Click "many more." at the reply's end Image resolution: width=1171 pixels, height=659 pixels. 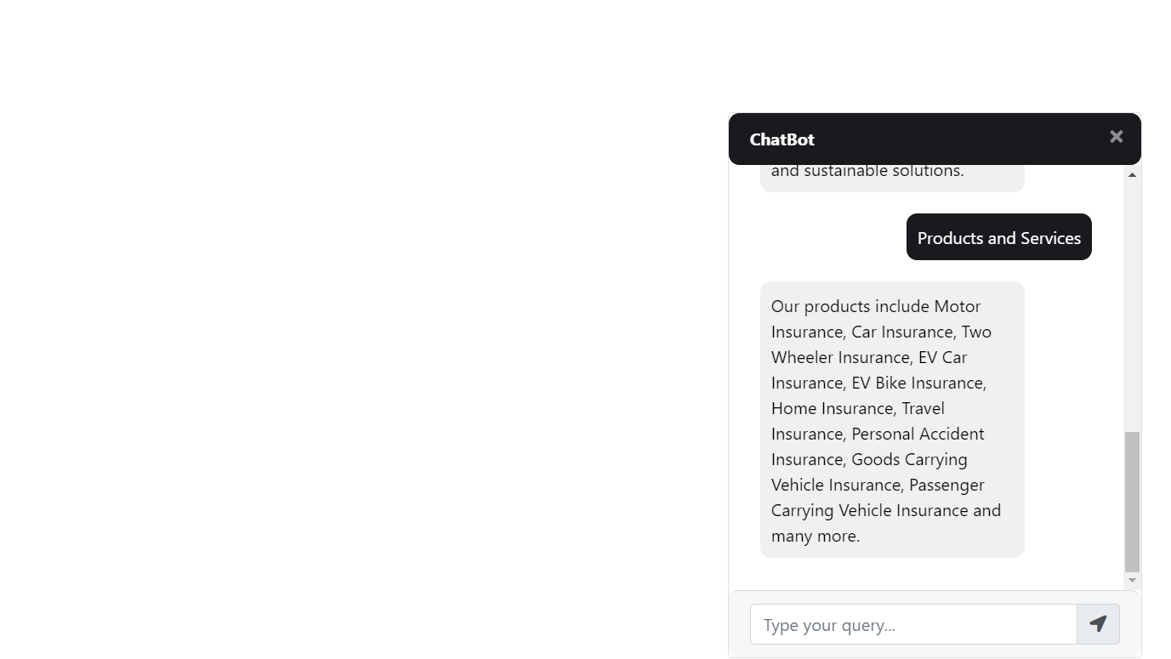pos(816,536)
